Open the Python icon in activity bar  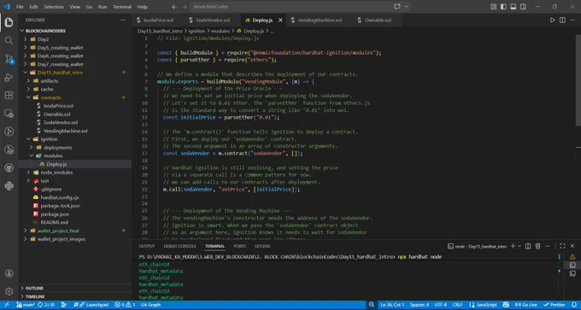click(x=9, y=185)
